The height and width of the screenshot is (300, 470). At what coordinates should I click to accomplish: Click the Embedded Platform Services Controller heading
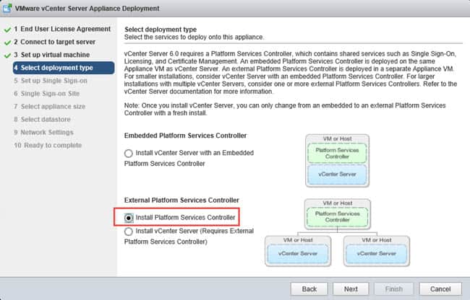pyautogui.click(x=185, y=136)
